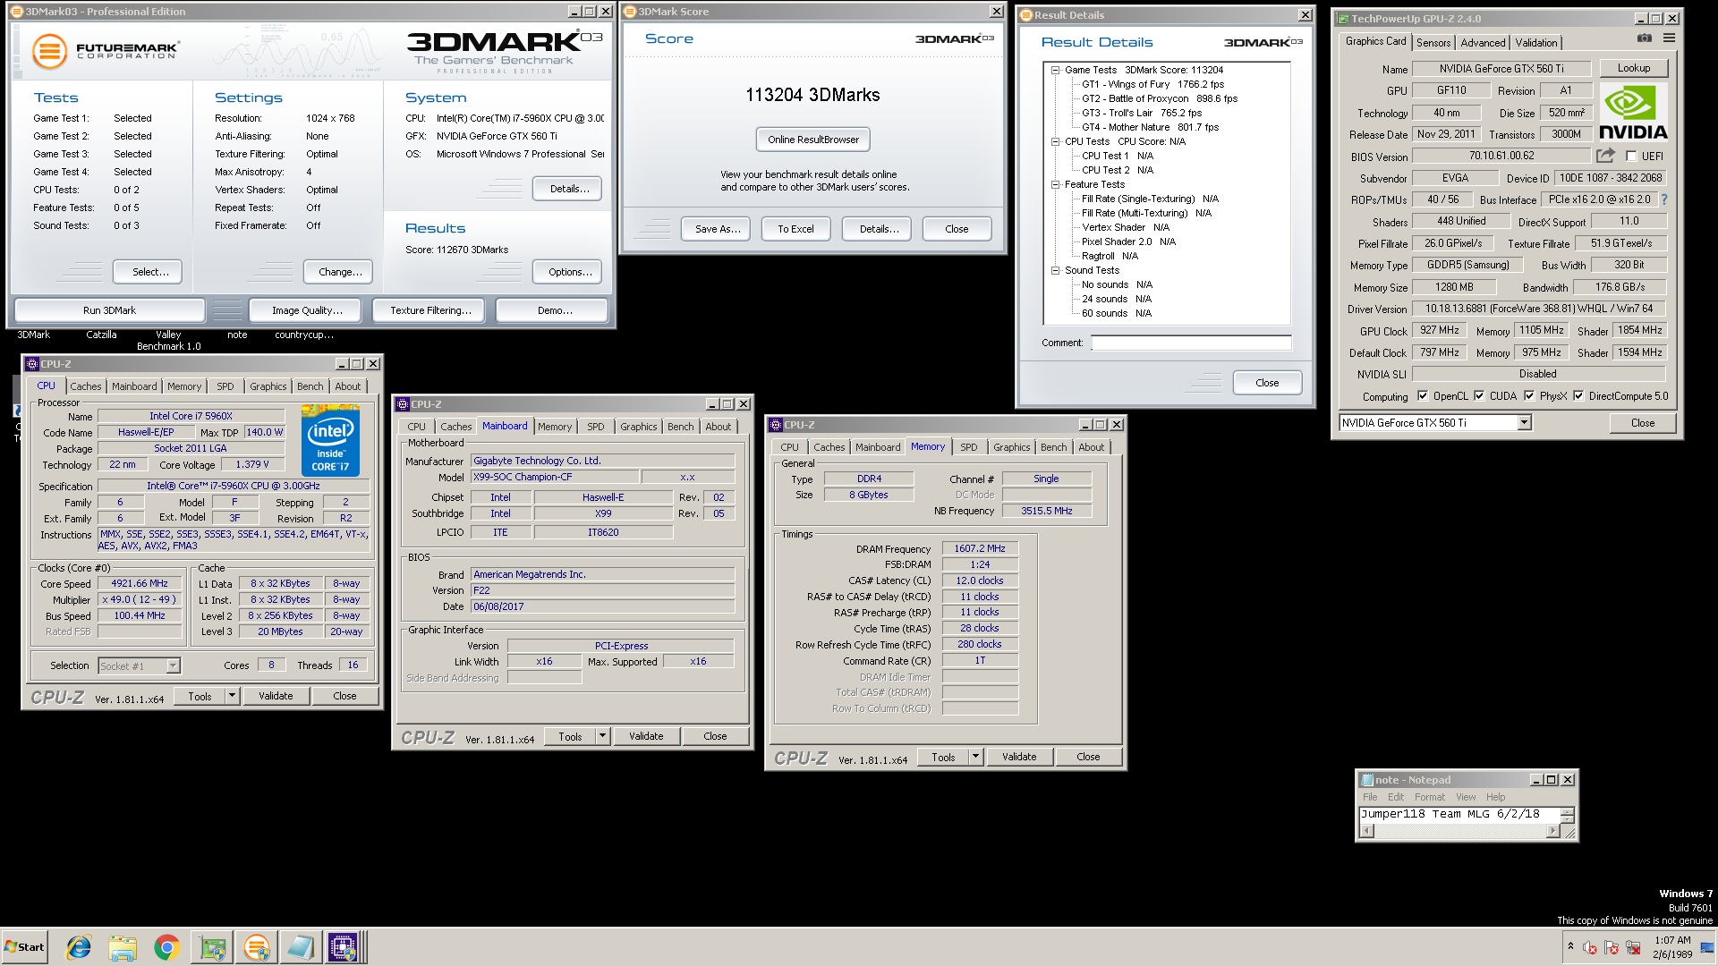Image resolution: width=1718 pixels, height=966 pixels.
Task: Click the Notepad window title bar icon
Action: pyautogui.click(x=1366, y=780)
